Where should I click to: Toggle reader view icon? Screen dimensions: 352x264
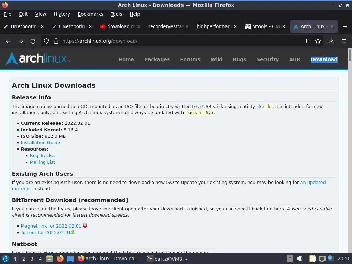[x=308, y=41]
